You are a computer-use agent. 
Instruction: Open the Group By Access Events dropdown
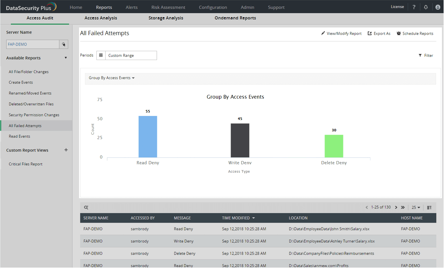click(112, 78)
